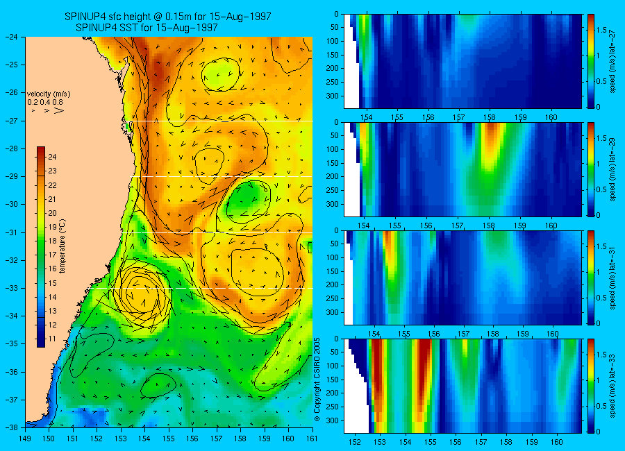Click the "-35" latitude label on map axis
Viewport: 625px width, 451px height.
click(11, 344)
